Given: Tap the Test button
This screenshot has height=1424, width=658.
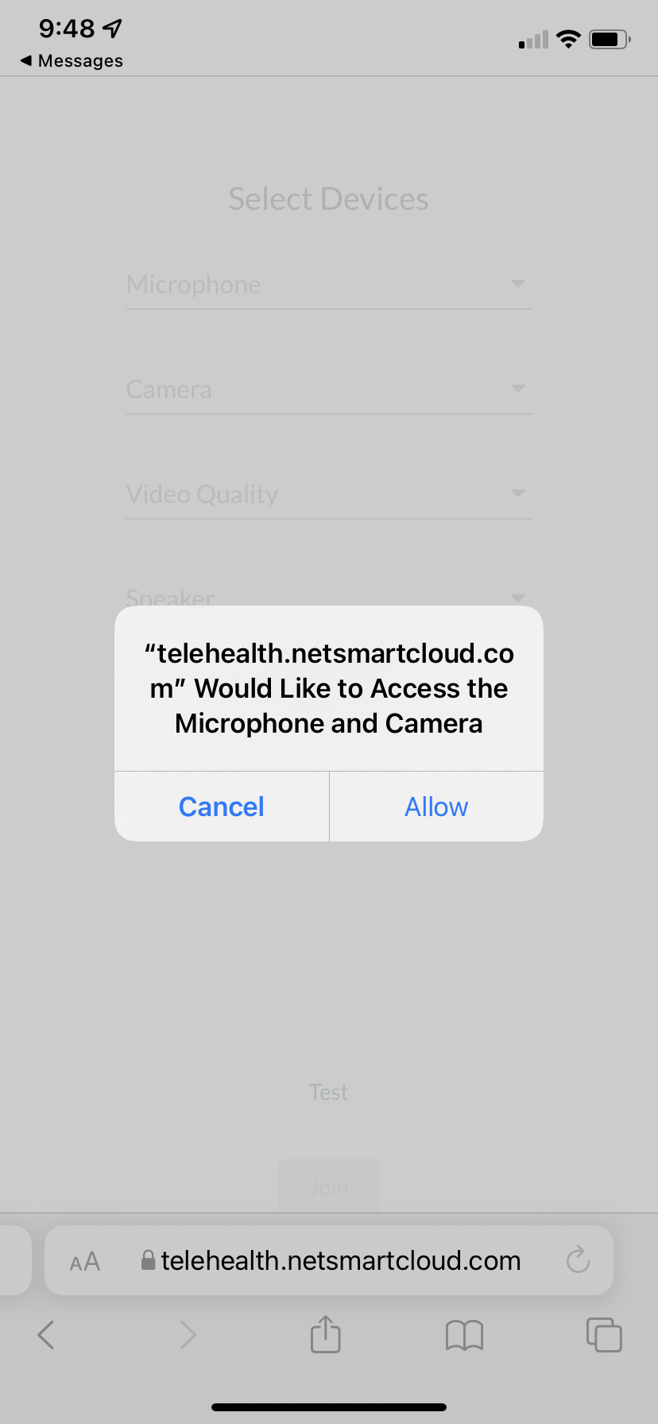Looking at the screenshot, I should 329,1092.
